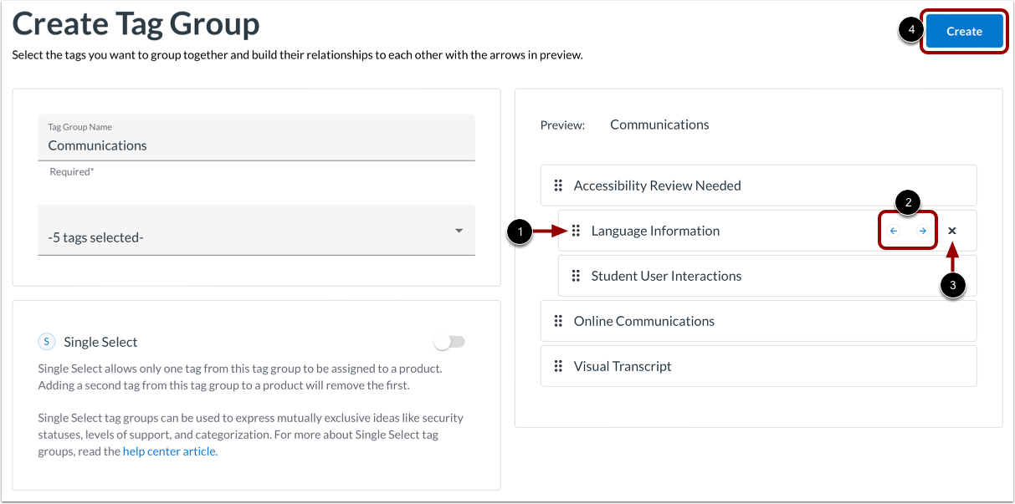
Task: Select the Student User Interactions tag row
Action: 766,276
